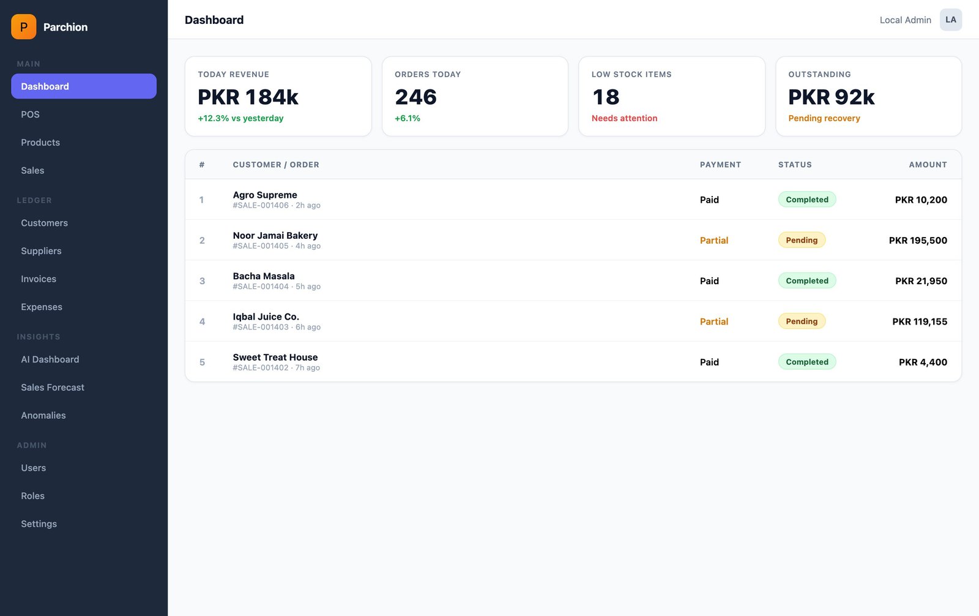Open the Sales Forecast view

pos(53,387)
